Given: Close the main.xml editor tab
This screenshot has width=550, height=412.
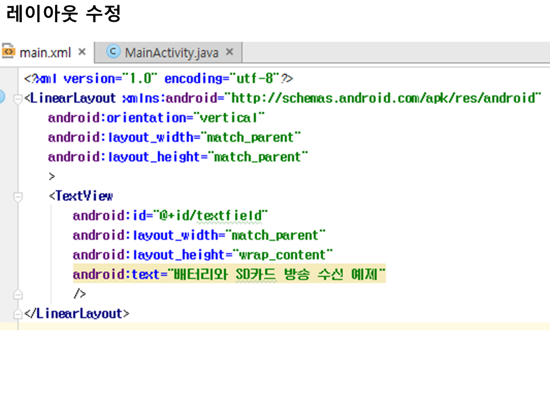Looking at the screenshot, I should tap(82, 52).
